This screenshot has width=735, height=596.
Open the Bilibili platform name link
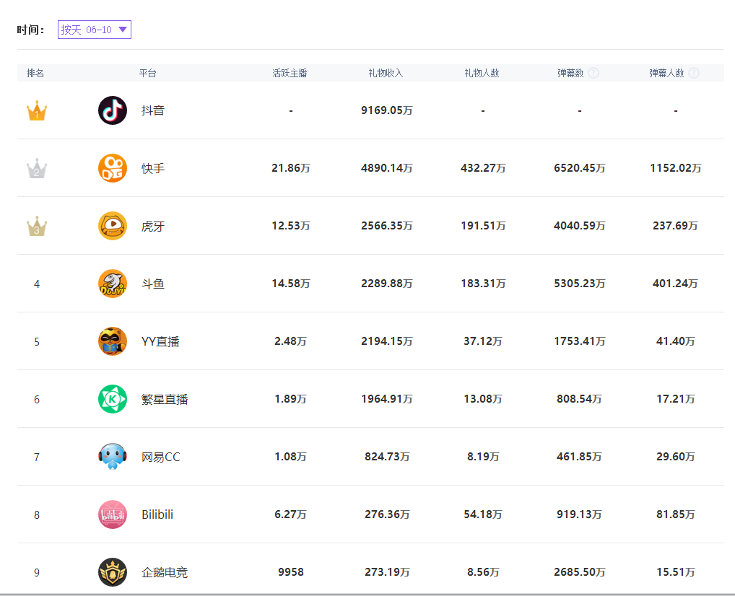(157, 514)
